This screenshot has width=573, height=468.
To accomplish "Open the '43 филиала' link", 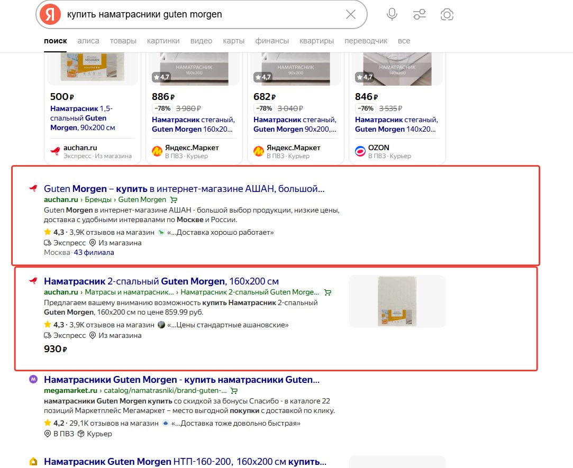I will (x=94, y=252).
